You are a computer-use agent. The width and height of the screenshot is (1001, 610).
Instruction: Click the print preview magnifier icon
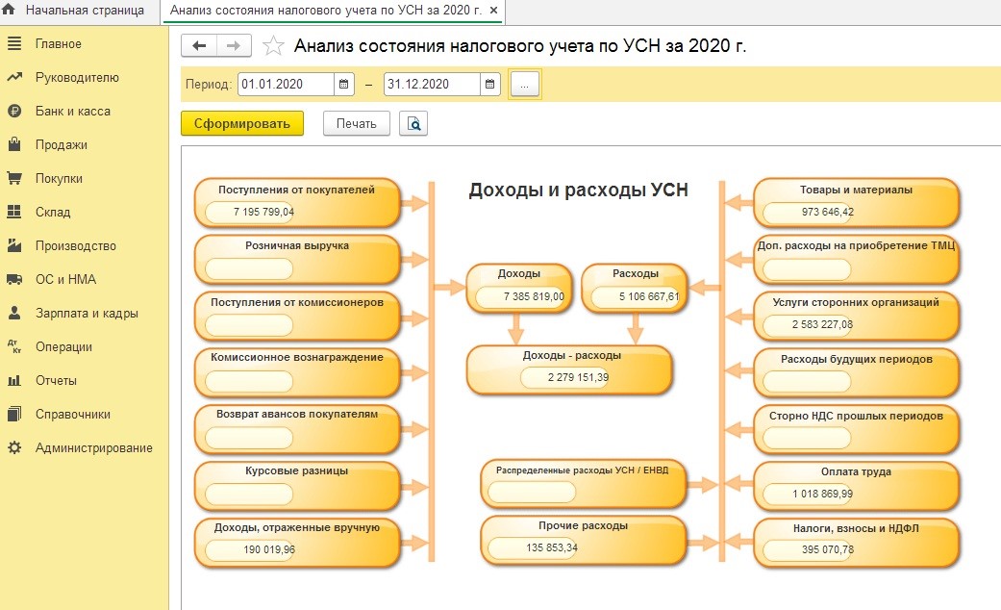click(413, 124)
